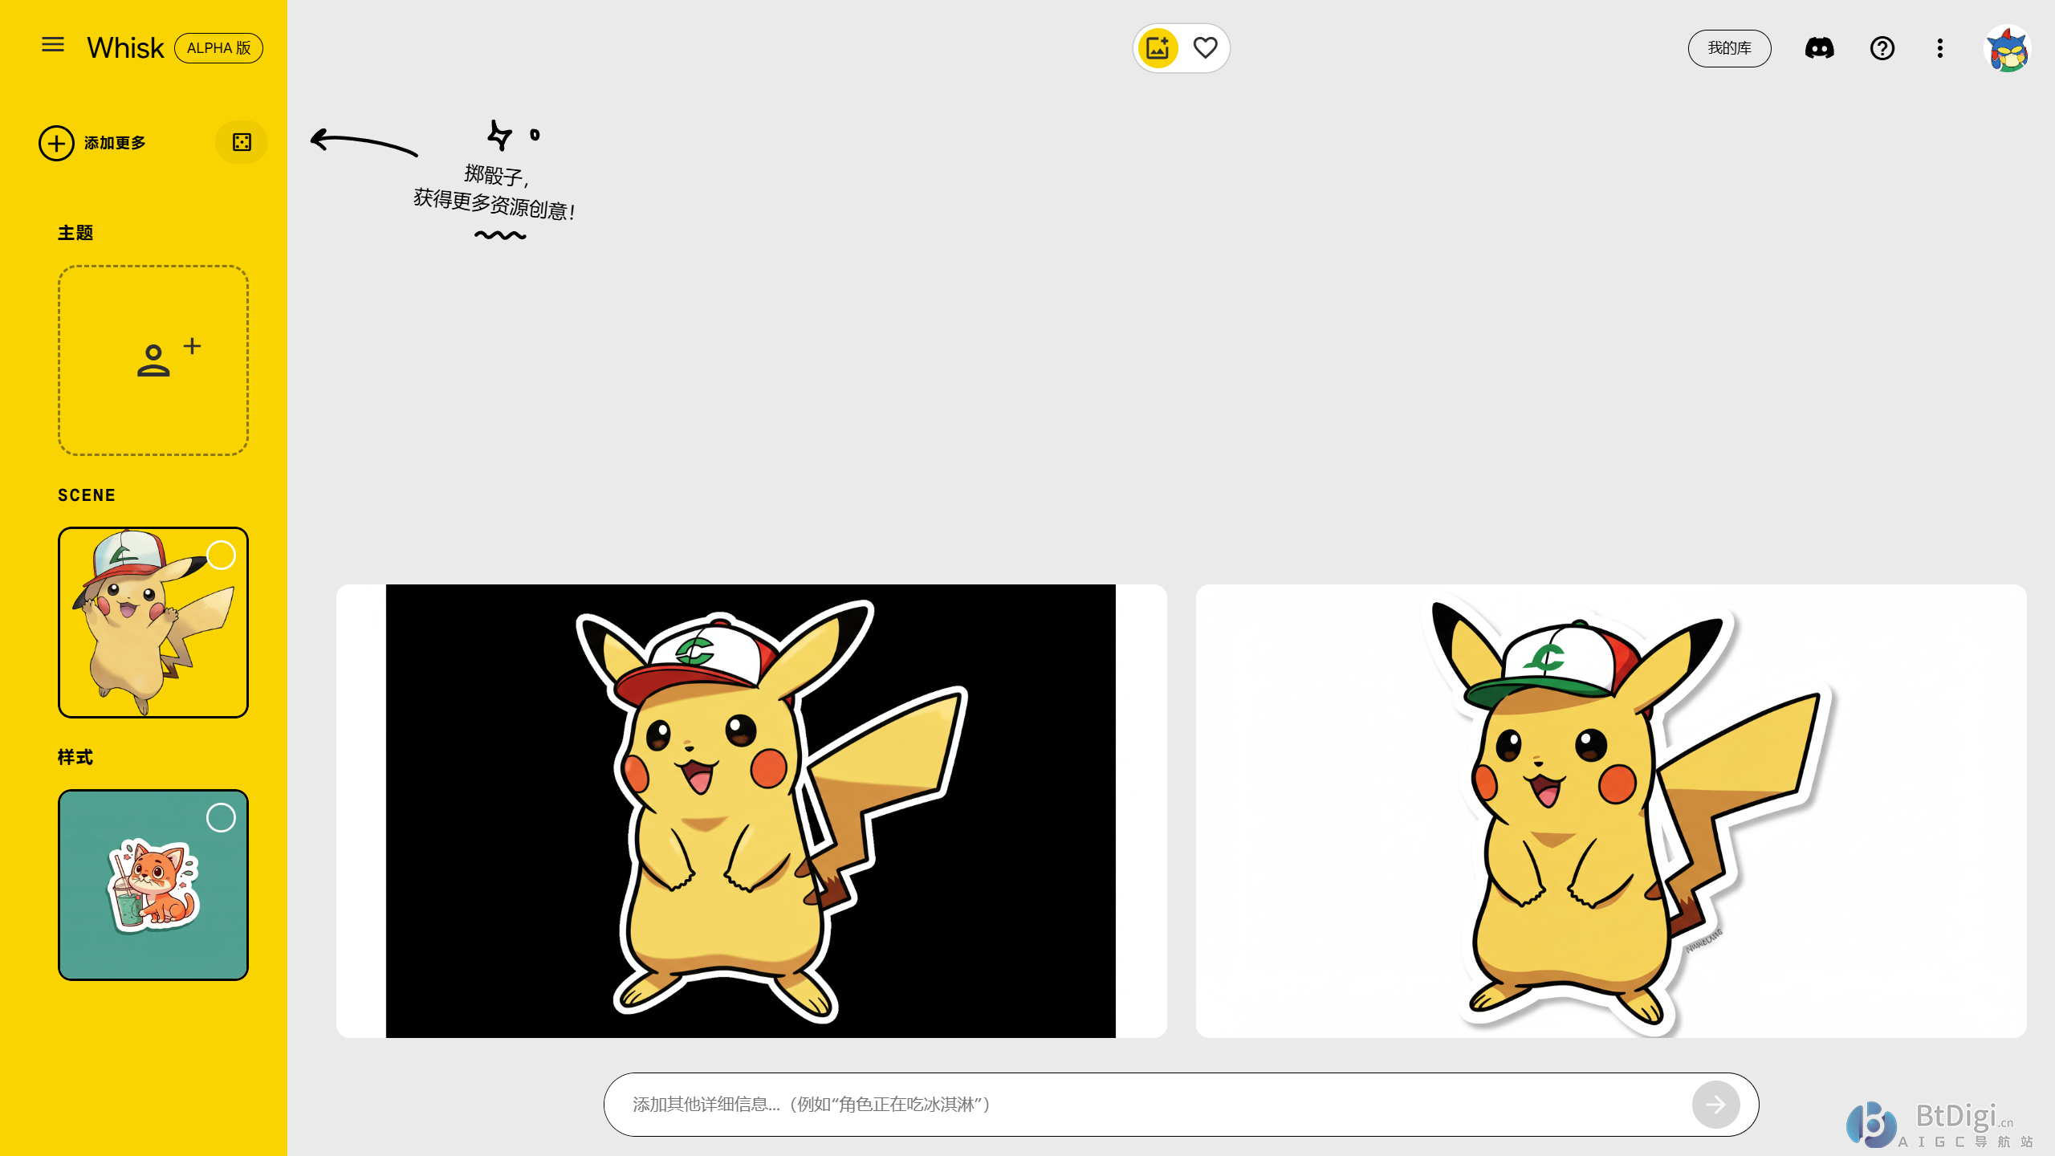
Task: Open the Discord community link
Action: click(x=1819, y=48)
